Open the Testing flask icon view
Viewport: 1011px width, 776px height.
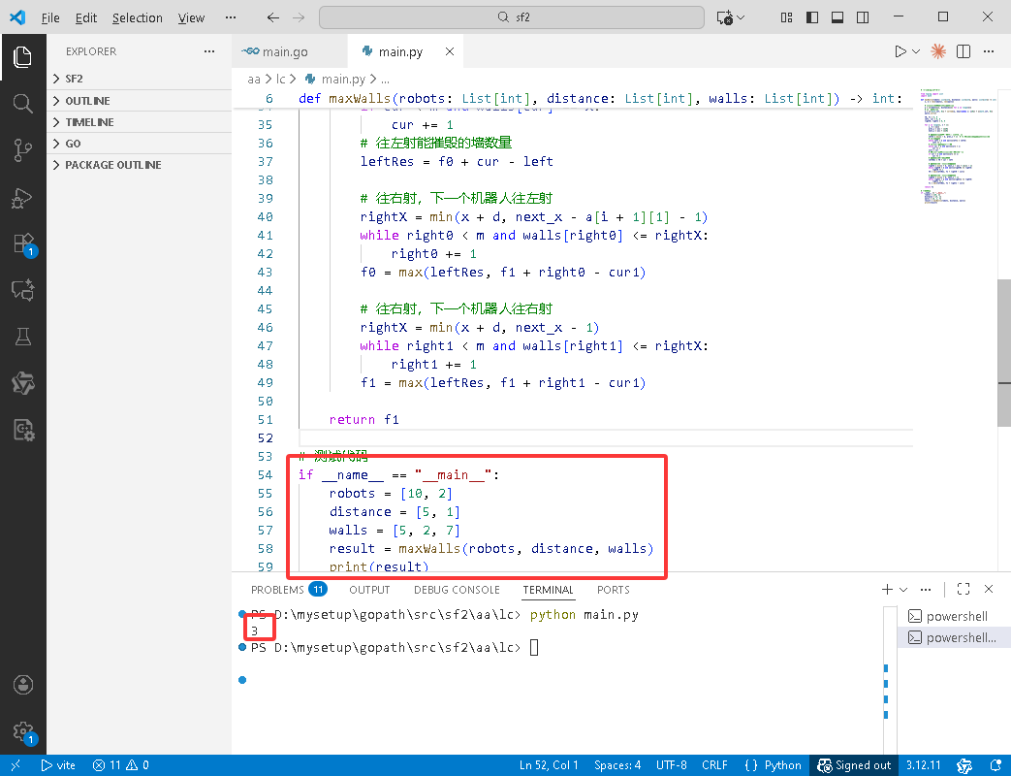[22, 337]
